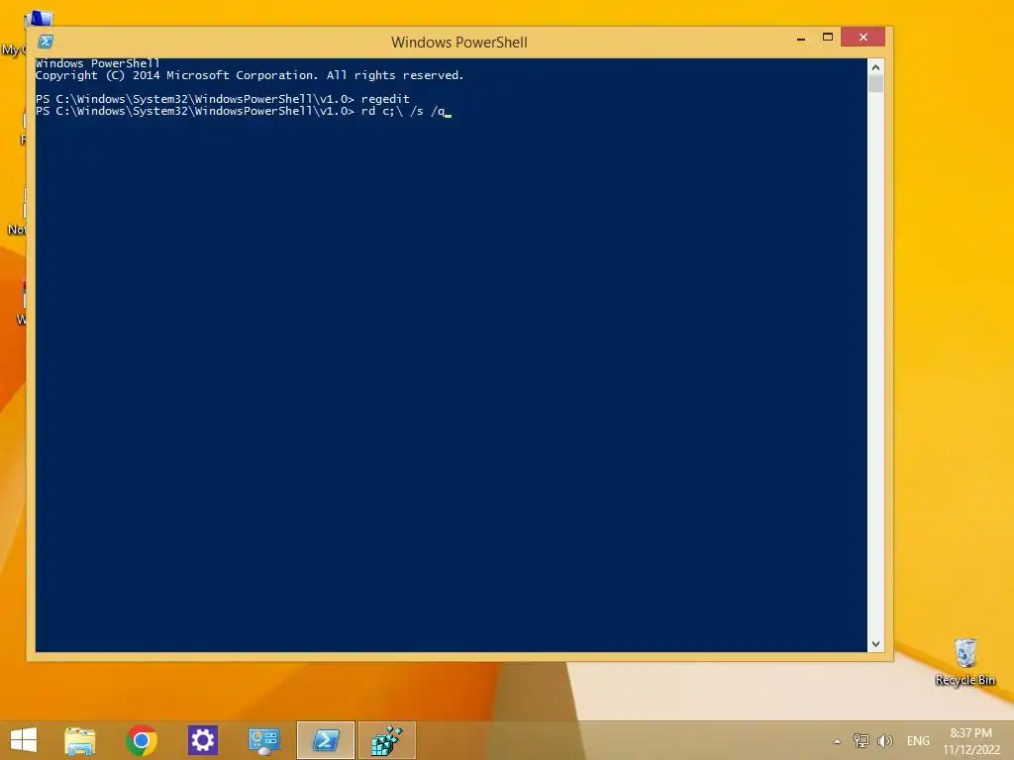Maximize the Windows PowerShell window
1014x760 pixels.
click(827, 38)
